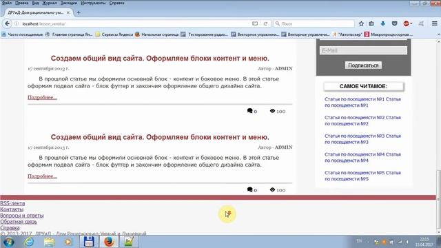Select the ДРУиД-Дом рационально tab
Image resolution: width=441 pixels, height=248 pixels.
pos(35,12)
